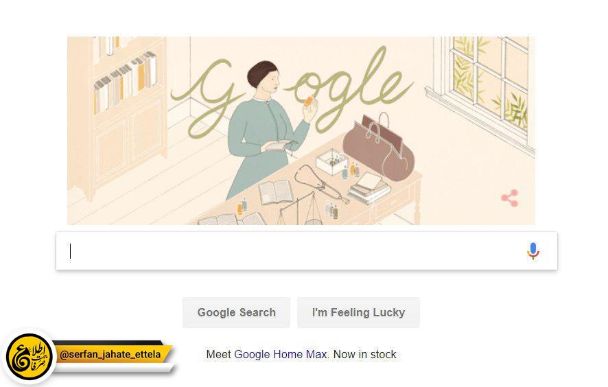Click the share icon on the doodle
Viewport: 608px width, 387px height.
pyautogui.click(x=510, y=198)
